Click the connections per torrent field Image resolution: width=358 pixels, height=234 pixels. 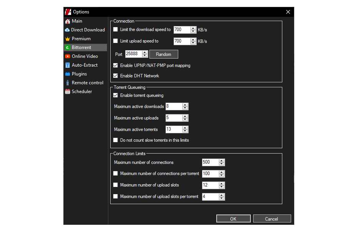210,173
